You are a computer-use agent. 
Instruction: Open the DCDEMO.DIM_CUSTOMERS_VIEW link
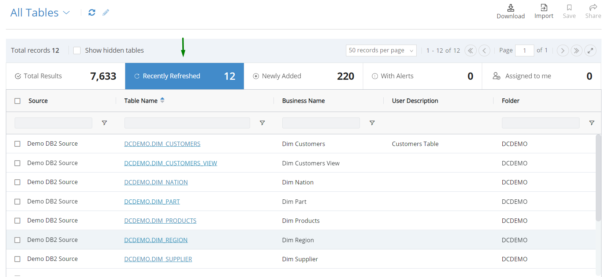171,163
